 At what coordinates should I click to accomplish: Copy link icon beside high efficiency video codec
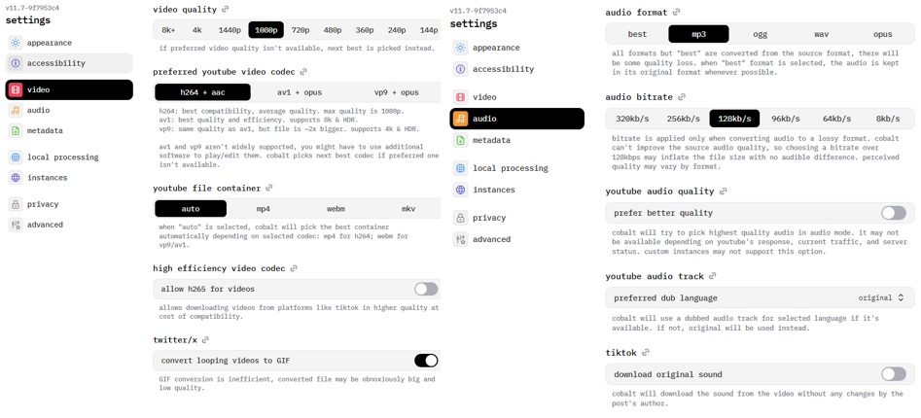294,268
